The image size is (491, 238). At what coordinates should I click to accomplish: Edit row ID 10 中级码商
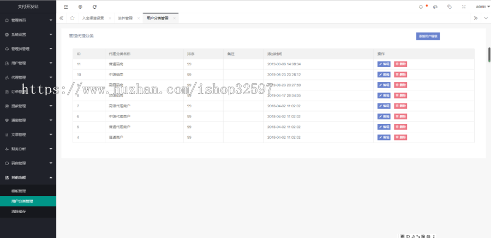point(384,75)
